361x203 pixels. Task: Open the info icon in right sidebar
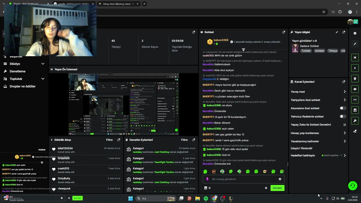tap(355, 33)
